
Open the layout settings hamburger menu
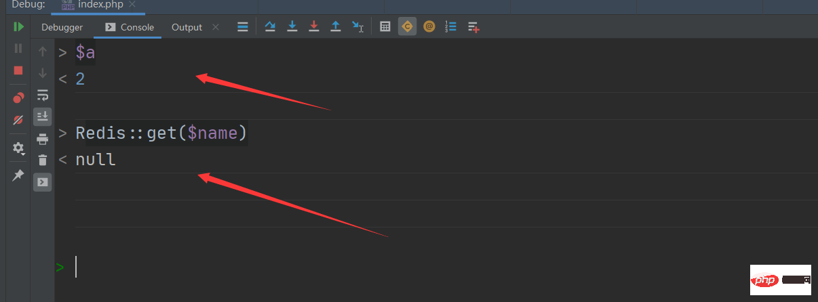(x=243, y=27)
